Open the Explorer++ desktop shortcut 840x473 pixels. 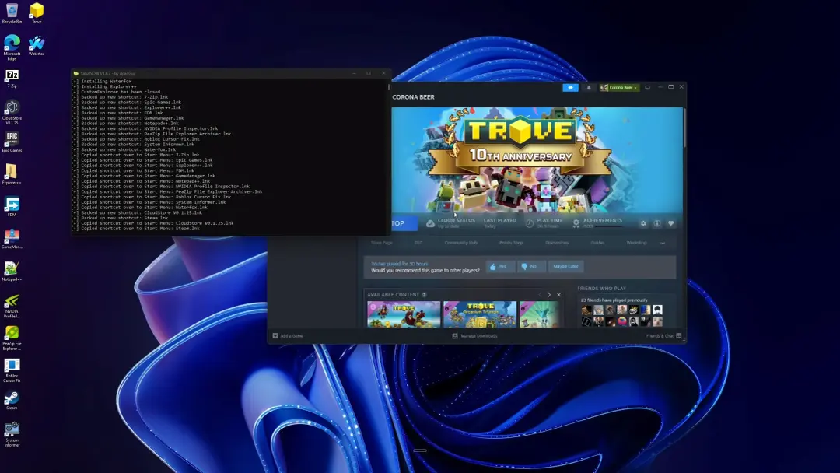[x=12, y=174]
